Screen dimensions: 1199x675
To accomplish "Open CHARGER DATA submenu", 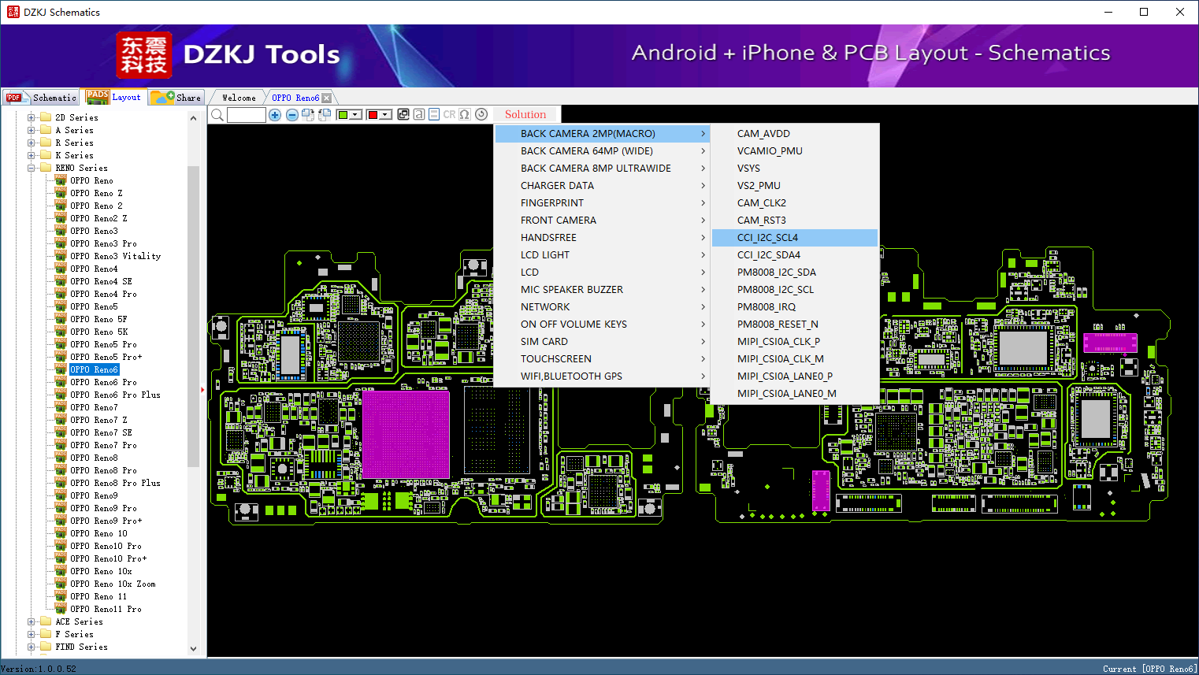I will (602, 186).
